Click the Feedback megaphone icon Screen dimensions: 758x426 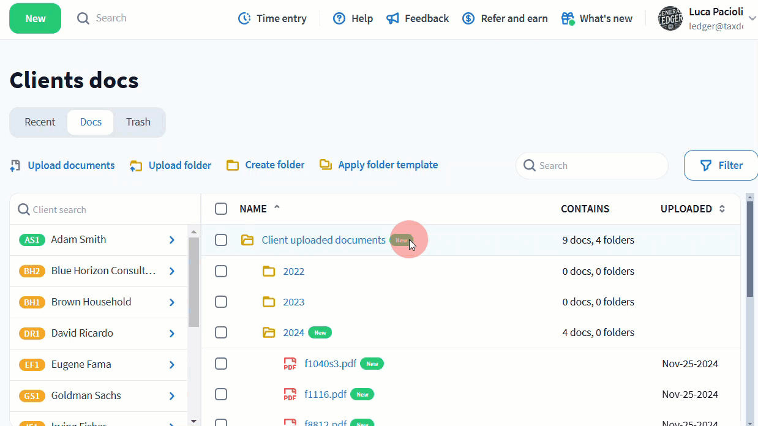coord(393,18)
